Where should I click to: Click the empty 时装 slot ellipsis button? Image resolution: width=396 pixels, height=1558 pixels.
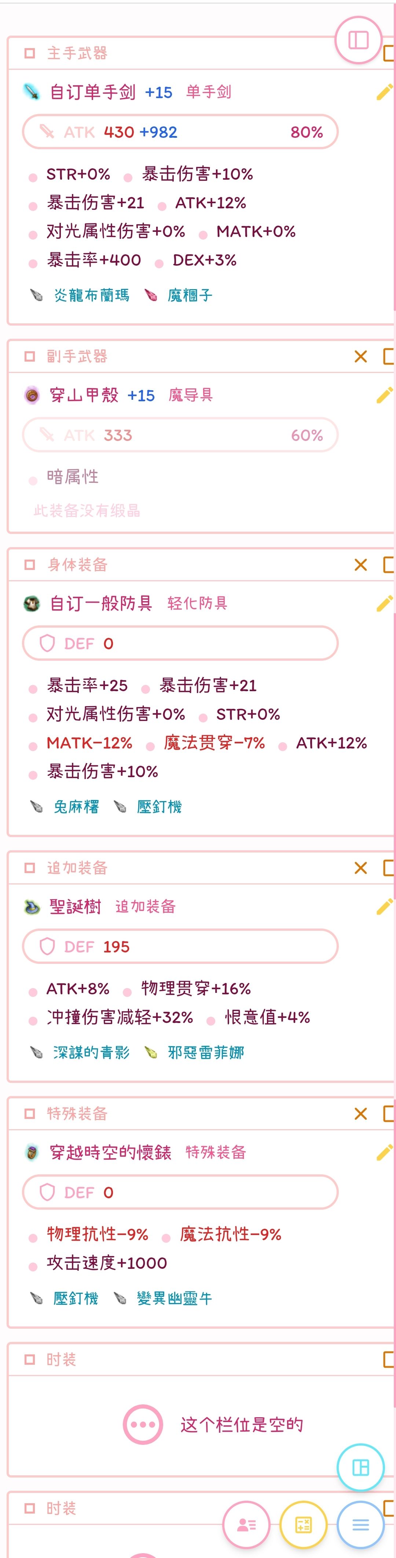[143, 1424]
